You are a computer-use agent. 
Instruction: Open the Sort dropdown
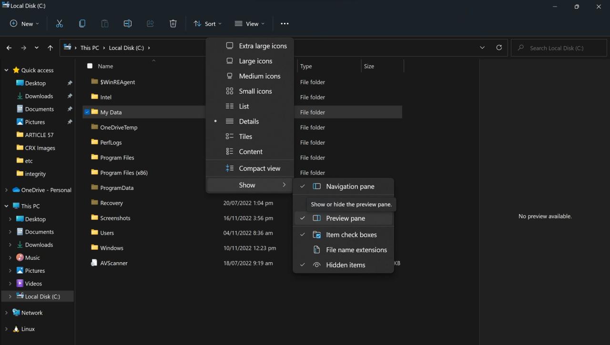[x=207, y=23]
